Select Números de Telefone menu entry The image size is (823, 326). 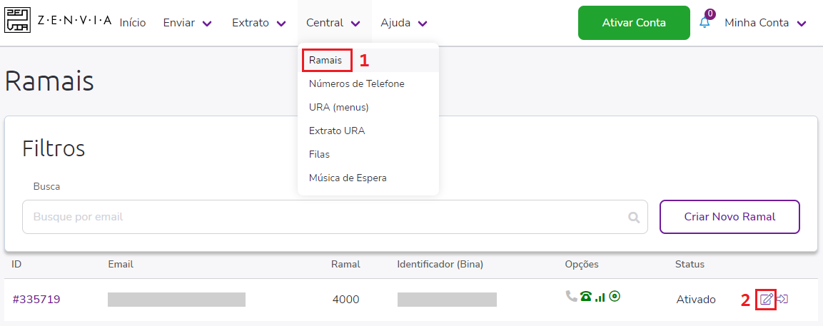tap(357, 83)
